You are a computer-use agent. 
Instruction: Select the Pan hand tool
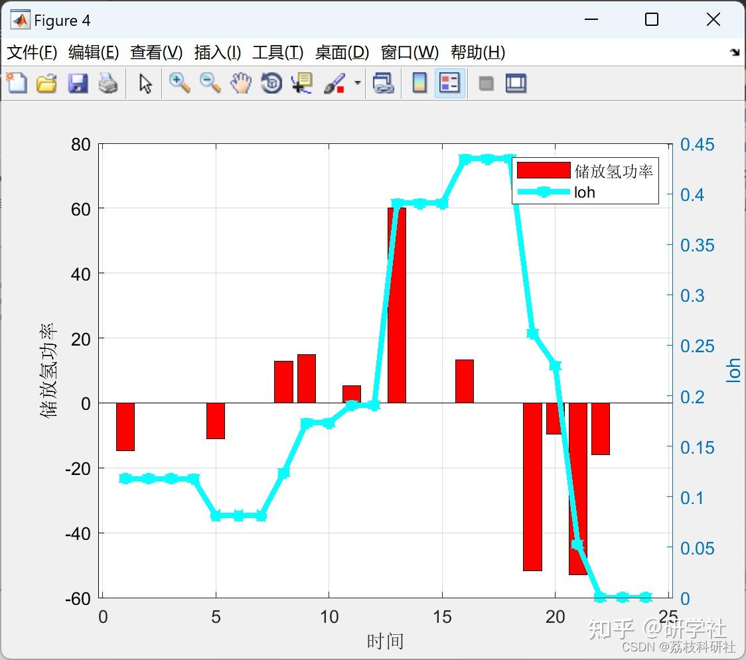[x=241, y=83]
